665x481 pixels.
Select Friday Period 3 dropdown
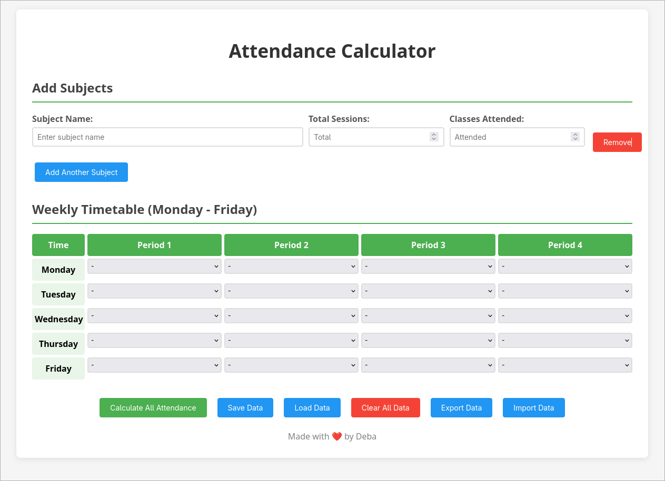click(428, 365)
